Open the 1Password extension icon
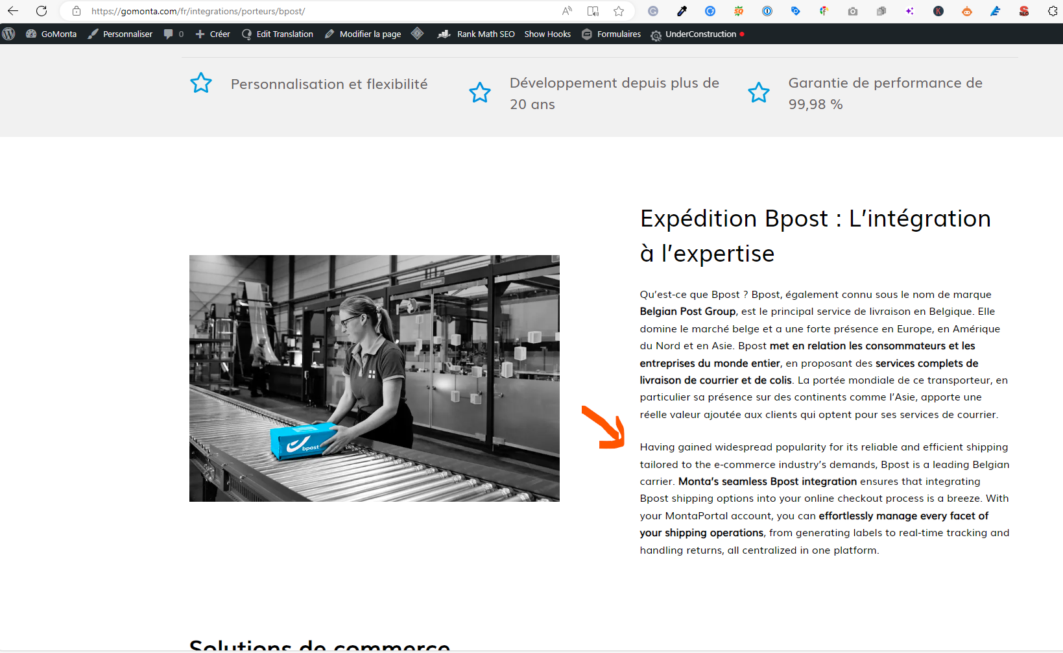Screen dimensions: 1063x653 click(767, 11)
